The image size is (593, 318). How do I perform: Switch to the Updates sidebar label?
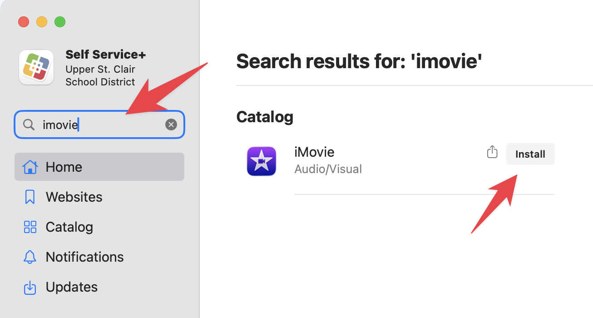pos(72,287)
